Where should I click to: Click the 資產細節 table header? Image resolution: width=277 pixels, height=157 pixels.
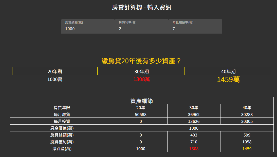[x=141, y=101]
